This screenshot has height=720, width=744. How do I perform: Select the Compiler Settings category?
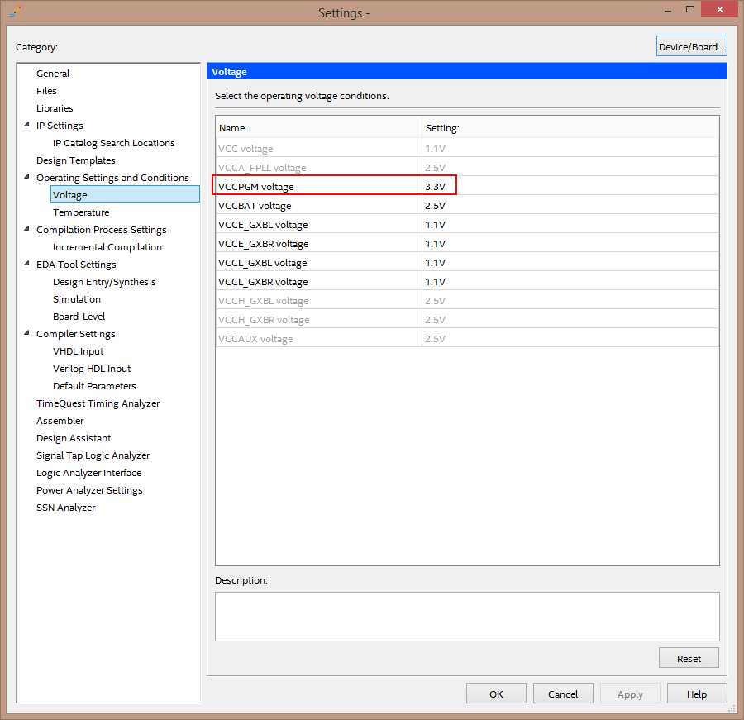76,334
